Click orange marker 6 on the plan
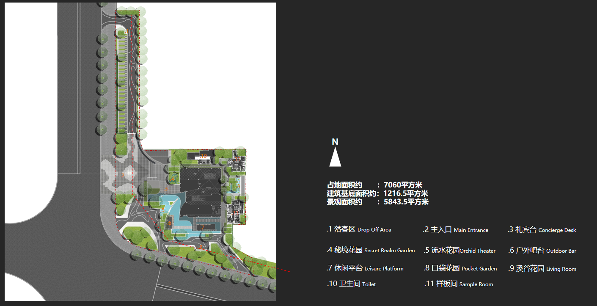Image resolution: width=597 pixels, height=306 pixels. (x=169, y=223)
